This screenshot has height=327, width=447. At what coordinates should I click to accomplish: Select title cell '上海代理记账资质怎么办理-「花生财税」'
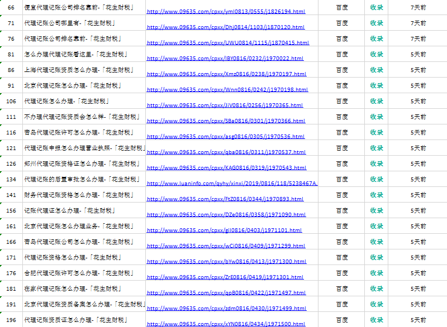84,70
